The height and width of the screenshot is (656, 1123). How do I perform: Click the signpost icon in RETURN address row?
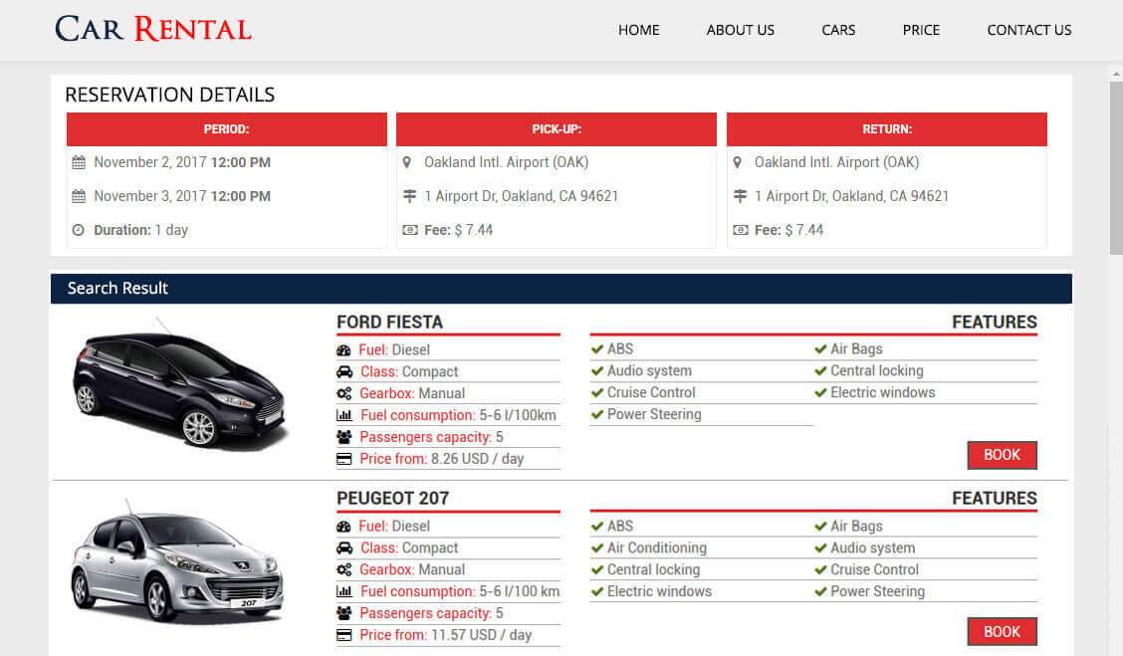(740, 196)
